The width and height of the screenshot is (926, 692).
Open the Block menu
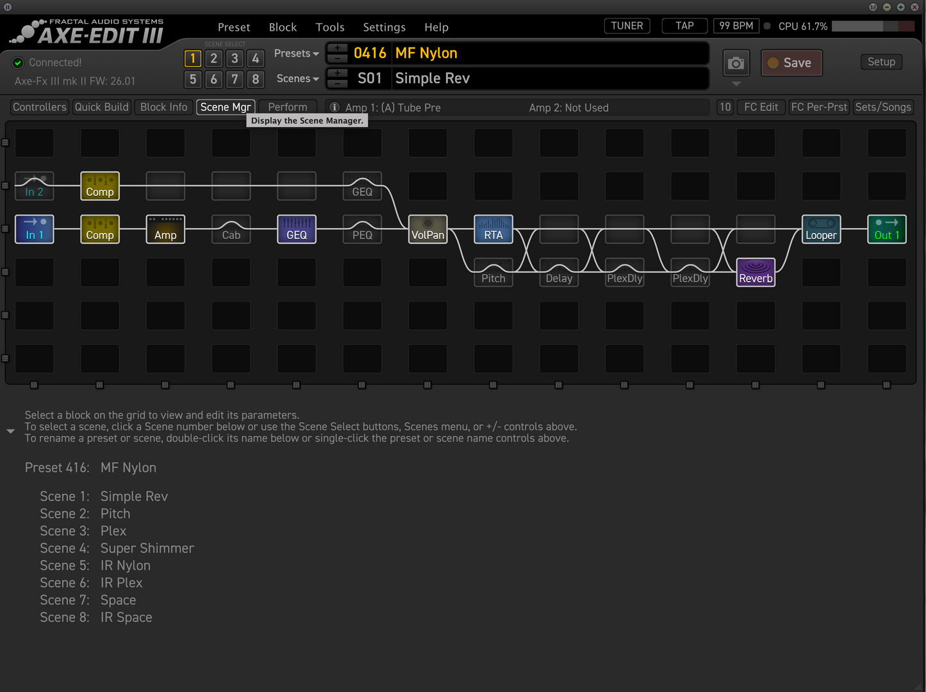pyautogui.click(x=283, y=27)
